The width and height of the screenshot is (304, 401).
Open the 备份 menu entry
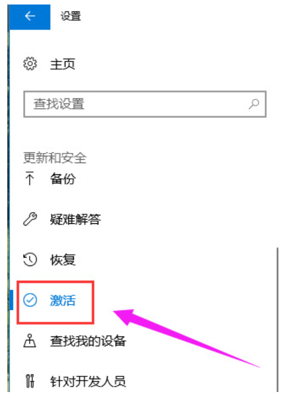click(x=62, y=178)
